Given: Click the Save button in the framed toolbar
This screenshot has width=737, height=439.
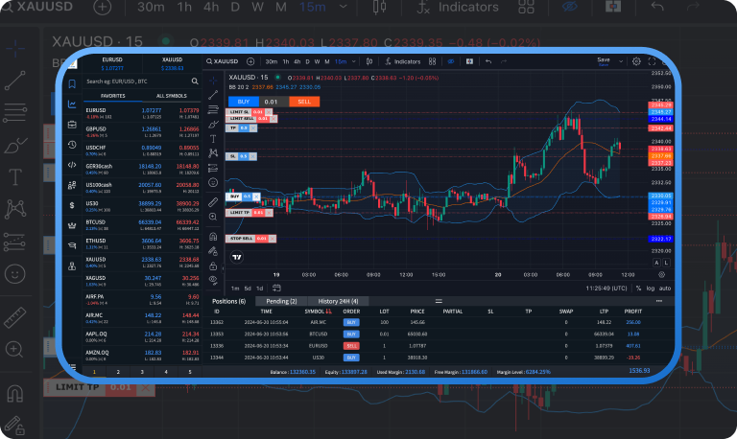Looking at the screenshot, I should tap(604, 61).
